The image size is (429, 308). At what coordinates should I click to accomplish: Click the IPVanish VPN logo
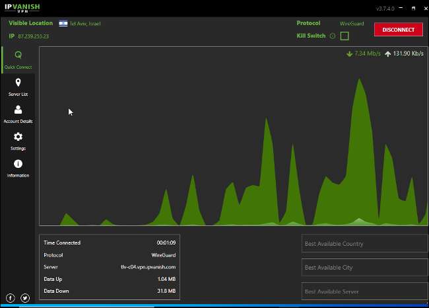[22, 9]
